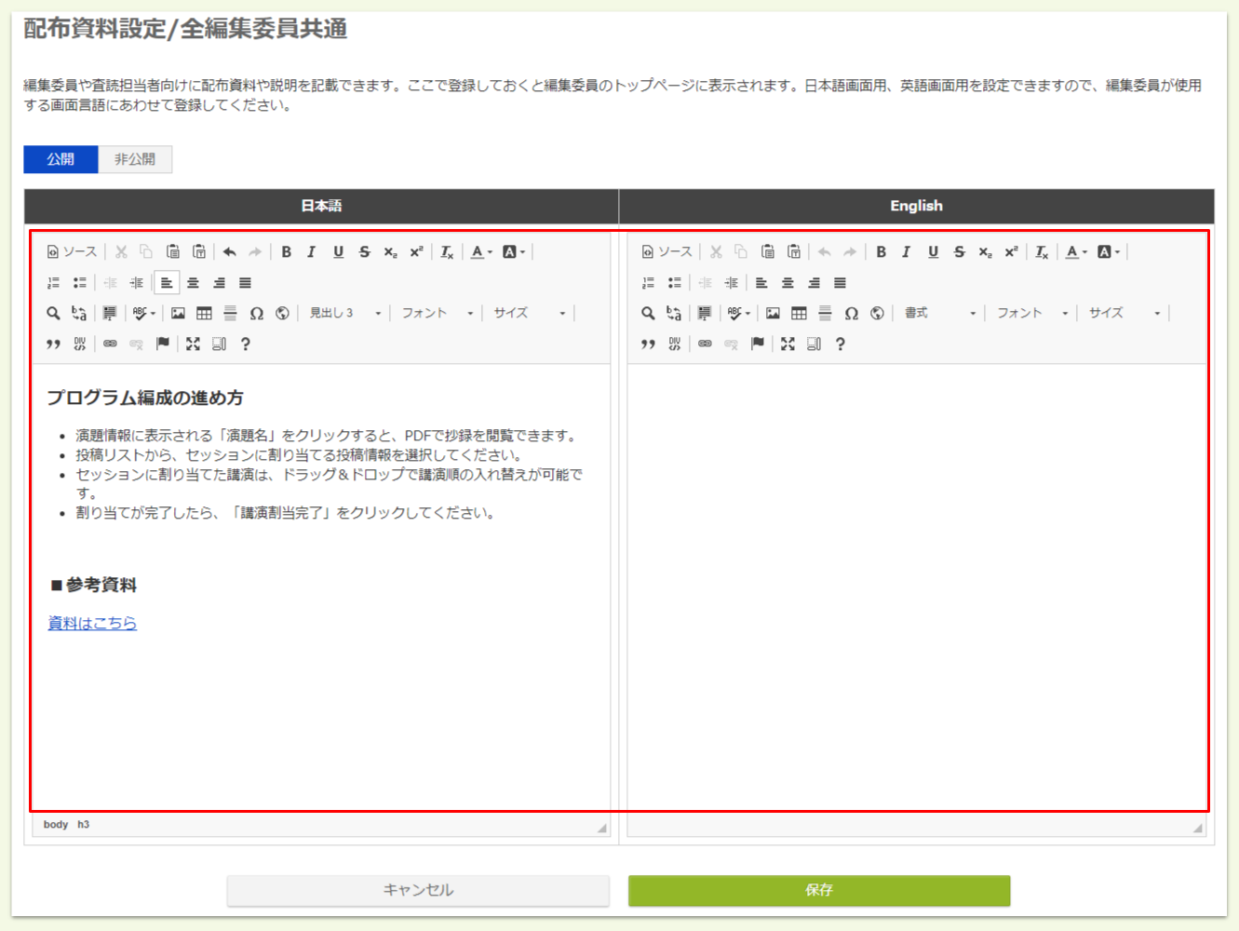
Task: Switch focus to the English column header
Action: click(917, 206)
